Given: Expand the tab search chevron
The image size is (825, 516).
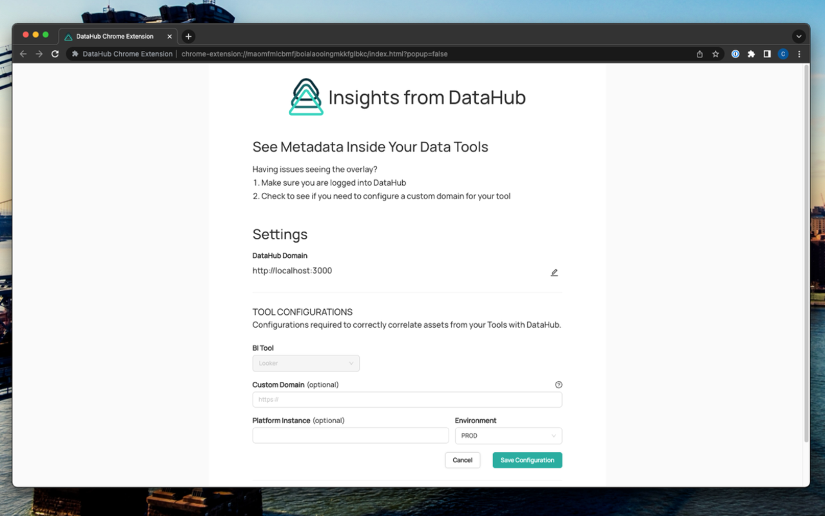Looking at the screenshot, I should pyautogui.click(x=799, y=36).
